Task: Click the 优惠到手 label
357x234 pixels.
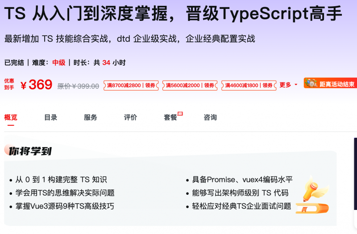Action: click(9, 84)
